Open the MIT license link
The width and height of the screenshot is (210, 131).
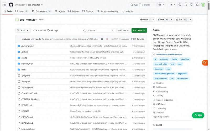pos(160,87)
